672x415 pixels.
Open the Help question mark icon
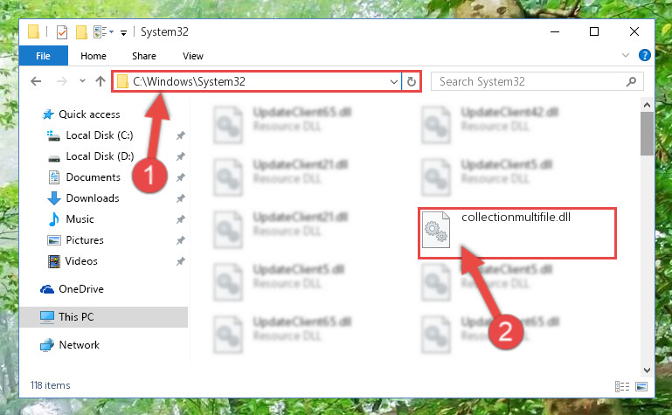coord(645,55)
